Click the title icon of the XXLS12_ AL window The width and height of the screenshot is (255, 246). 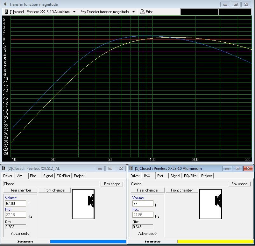[x=4, y=168]
